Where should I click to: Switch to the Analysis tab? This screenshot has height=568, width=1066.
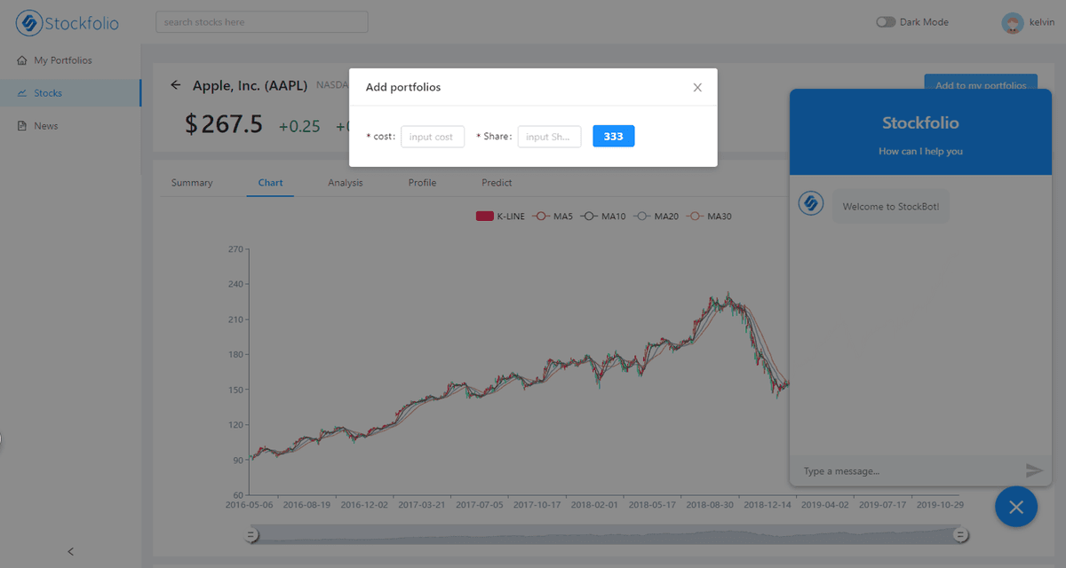click(345, 183)
